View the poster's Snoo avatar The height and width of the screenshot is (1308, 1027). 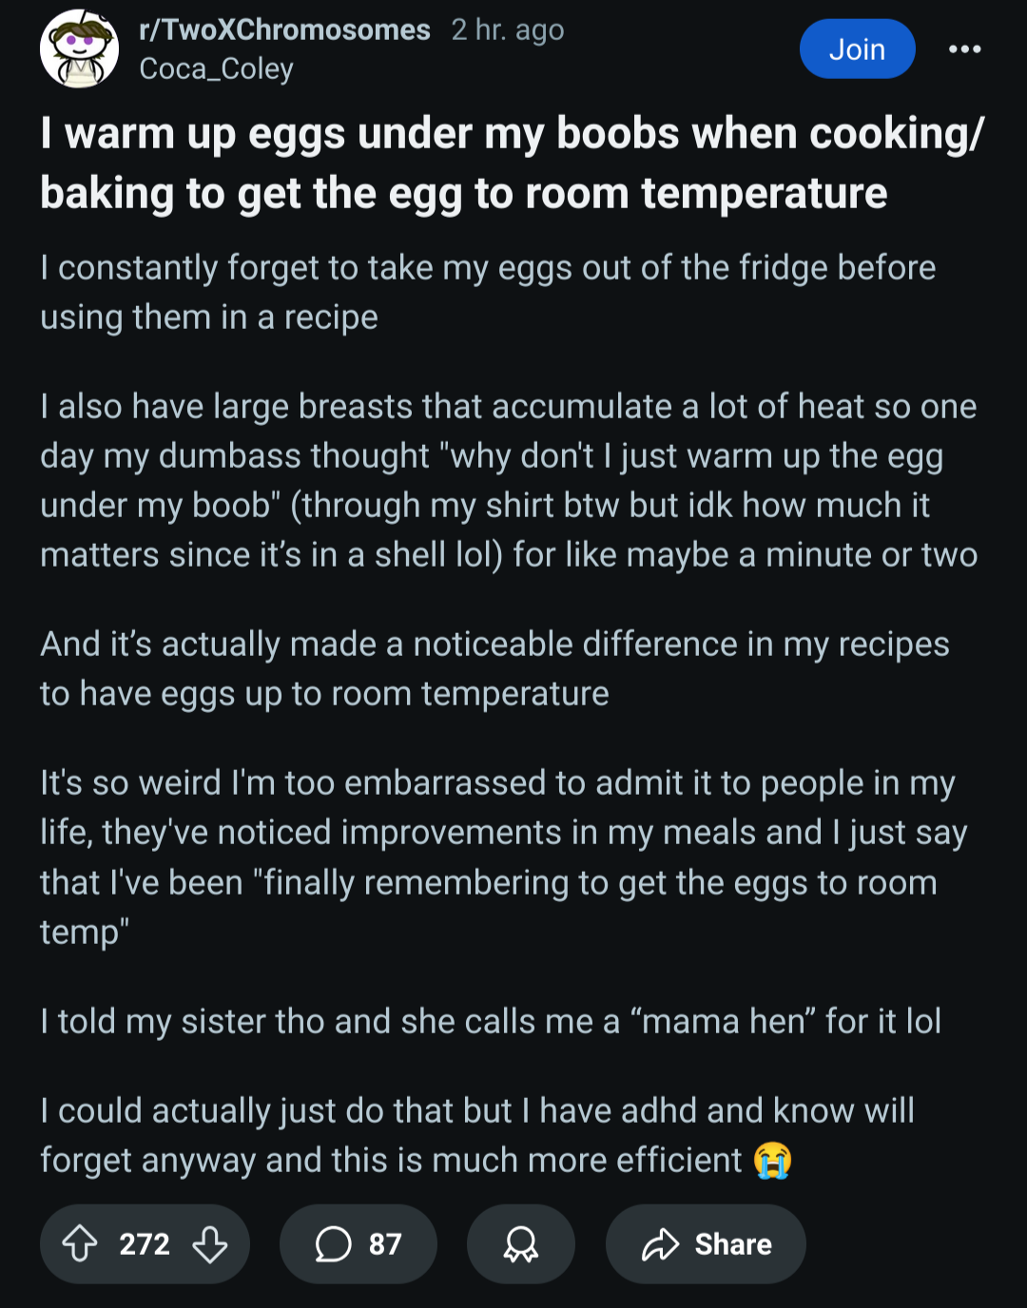80,48
